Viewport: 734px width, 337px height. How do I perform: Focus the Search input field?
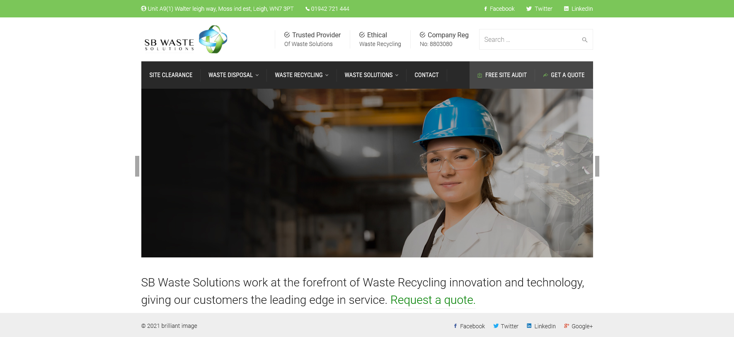[531, 40]
